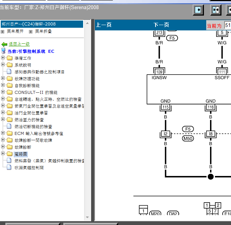Click the inward-arrows split panel toolbar icon
231x225 pixels.
pyautogui.click(x=216, y=10)
